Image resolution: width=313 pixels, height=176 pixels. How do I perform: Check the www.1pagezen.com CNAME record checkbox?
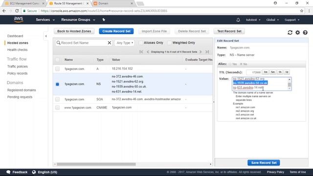pos(58,108)
